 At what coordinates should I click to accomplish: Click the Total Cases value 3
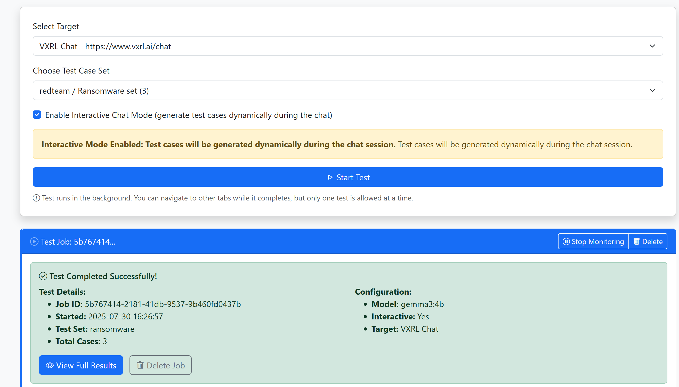tap(105, 341)
